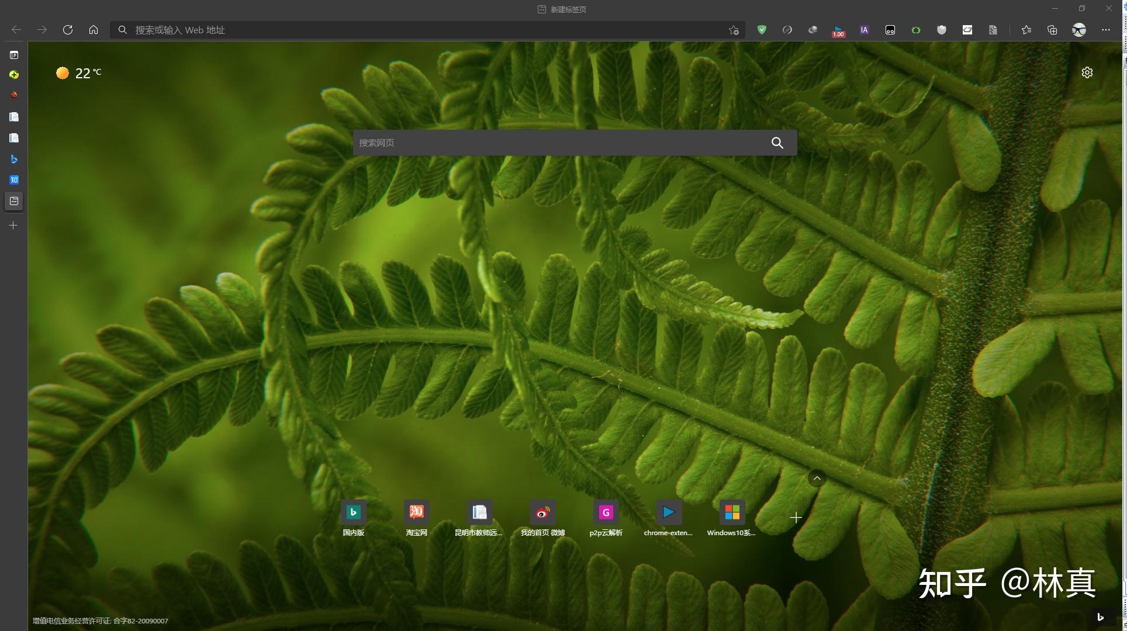1127x631 pixels.
Task: Open the gray document extension icon
Action: [993, 30]
